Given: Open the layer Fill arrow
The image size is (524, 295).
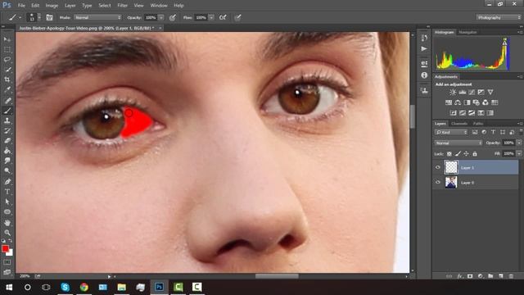Looking at the screenshot, I should [518, 153].
